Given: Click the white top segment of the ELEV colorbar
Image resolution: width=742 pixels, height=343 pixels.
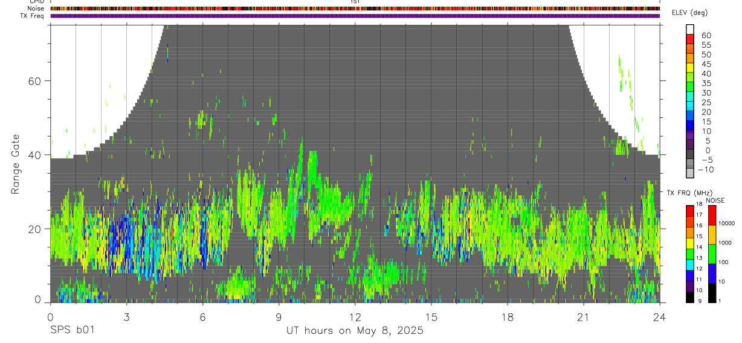Looking at the screenshot, I should (691, 29).
